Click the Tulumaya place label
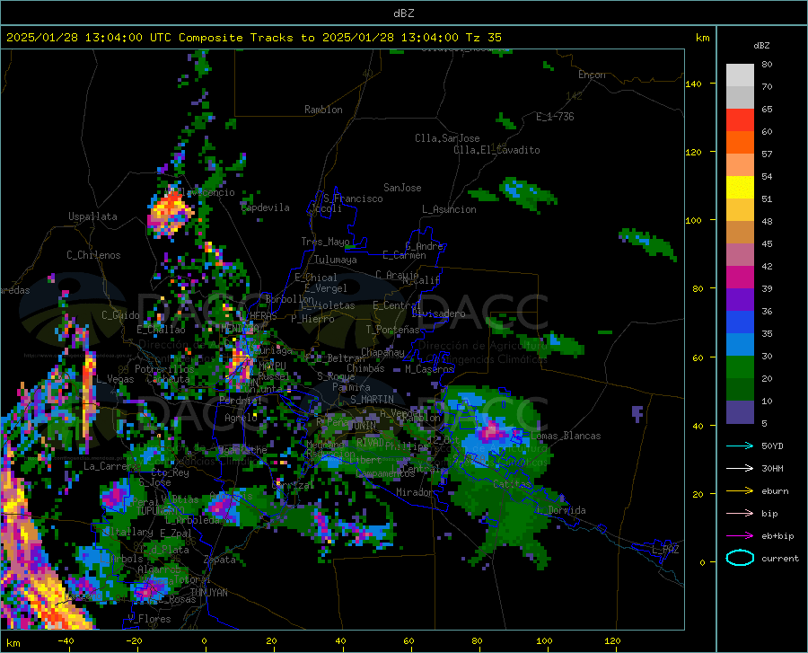 [335, 260]
